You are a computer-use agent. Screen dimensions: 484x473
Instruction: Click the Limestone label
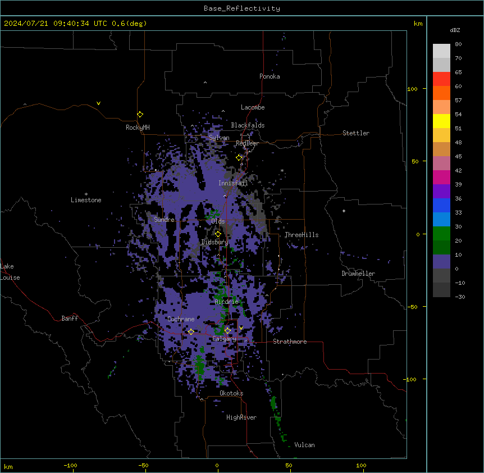point(86,200)
